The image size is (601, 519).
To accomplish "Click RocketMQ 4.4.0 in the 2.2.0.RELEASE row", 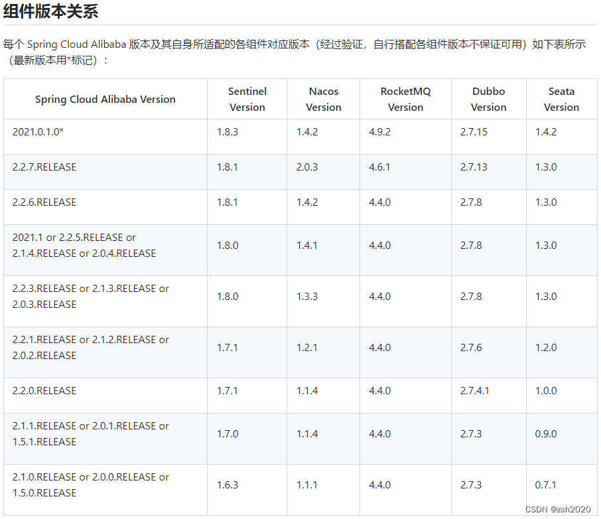I will pos(379,391).
